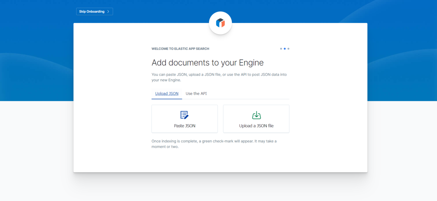
Task: Click the App Search logo icon
Action: 220,23
